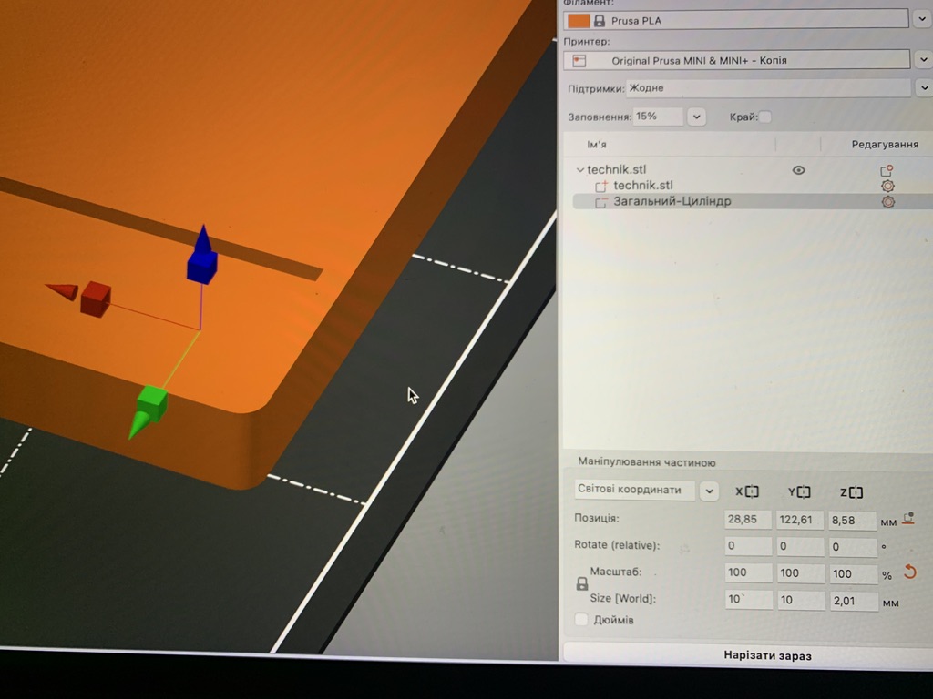Click the coordinate system dropdown arrow
The height and width of the screenshot is (699, 933).
tap(709, 491)
